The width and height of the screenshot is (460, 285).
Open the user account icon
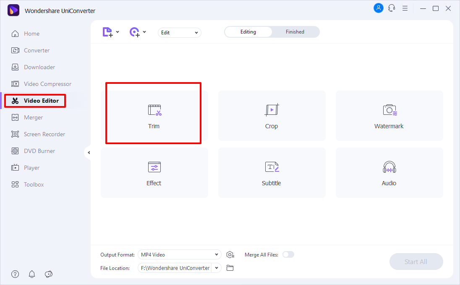pyautogui.click(x=379, y=8)
